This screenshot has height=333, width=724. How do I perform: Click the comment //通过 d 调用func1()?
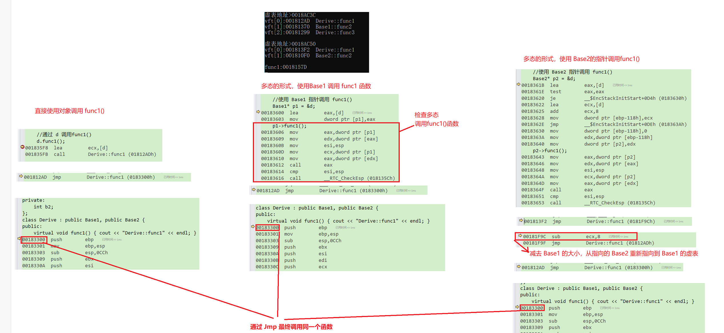(64, 134)
